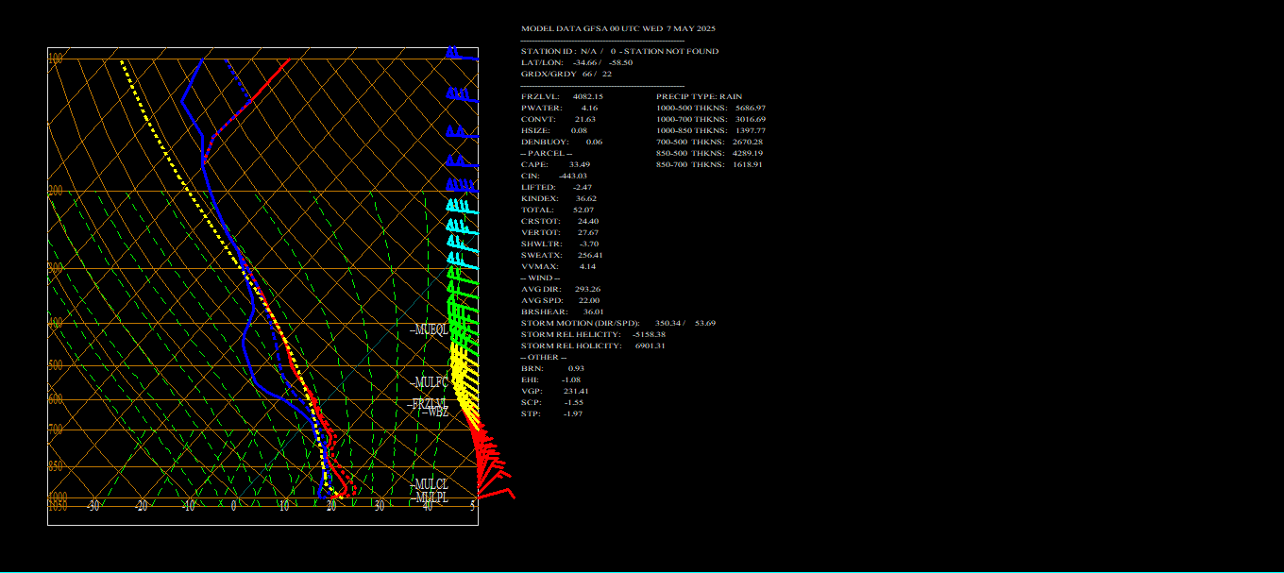The image size is (1284, 573).
Task: Click the '-- WIND --' section header
Action: (x=540, y=278)
